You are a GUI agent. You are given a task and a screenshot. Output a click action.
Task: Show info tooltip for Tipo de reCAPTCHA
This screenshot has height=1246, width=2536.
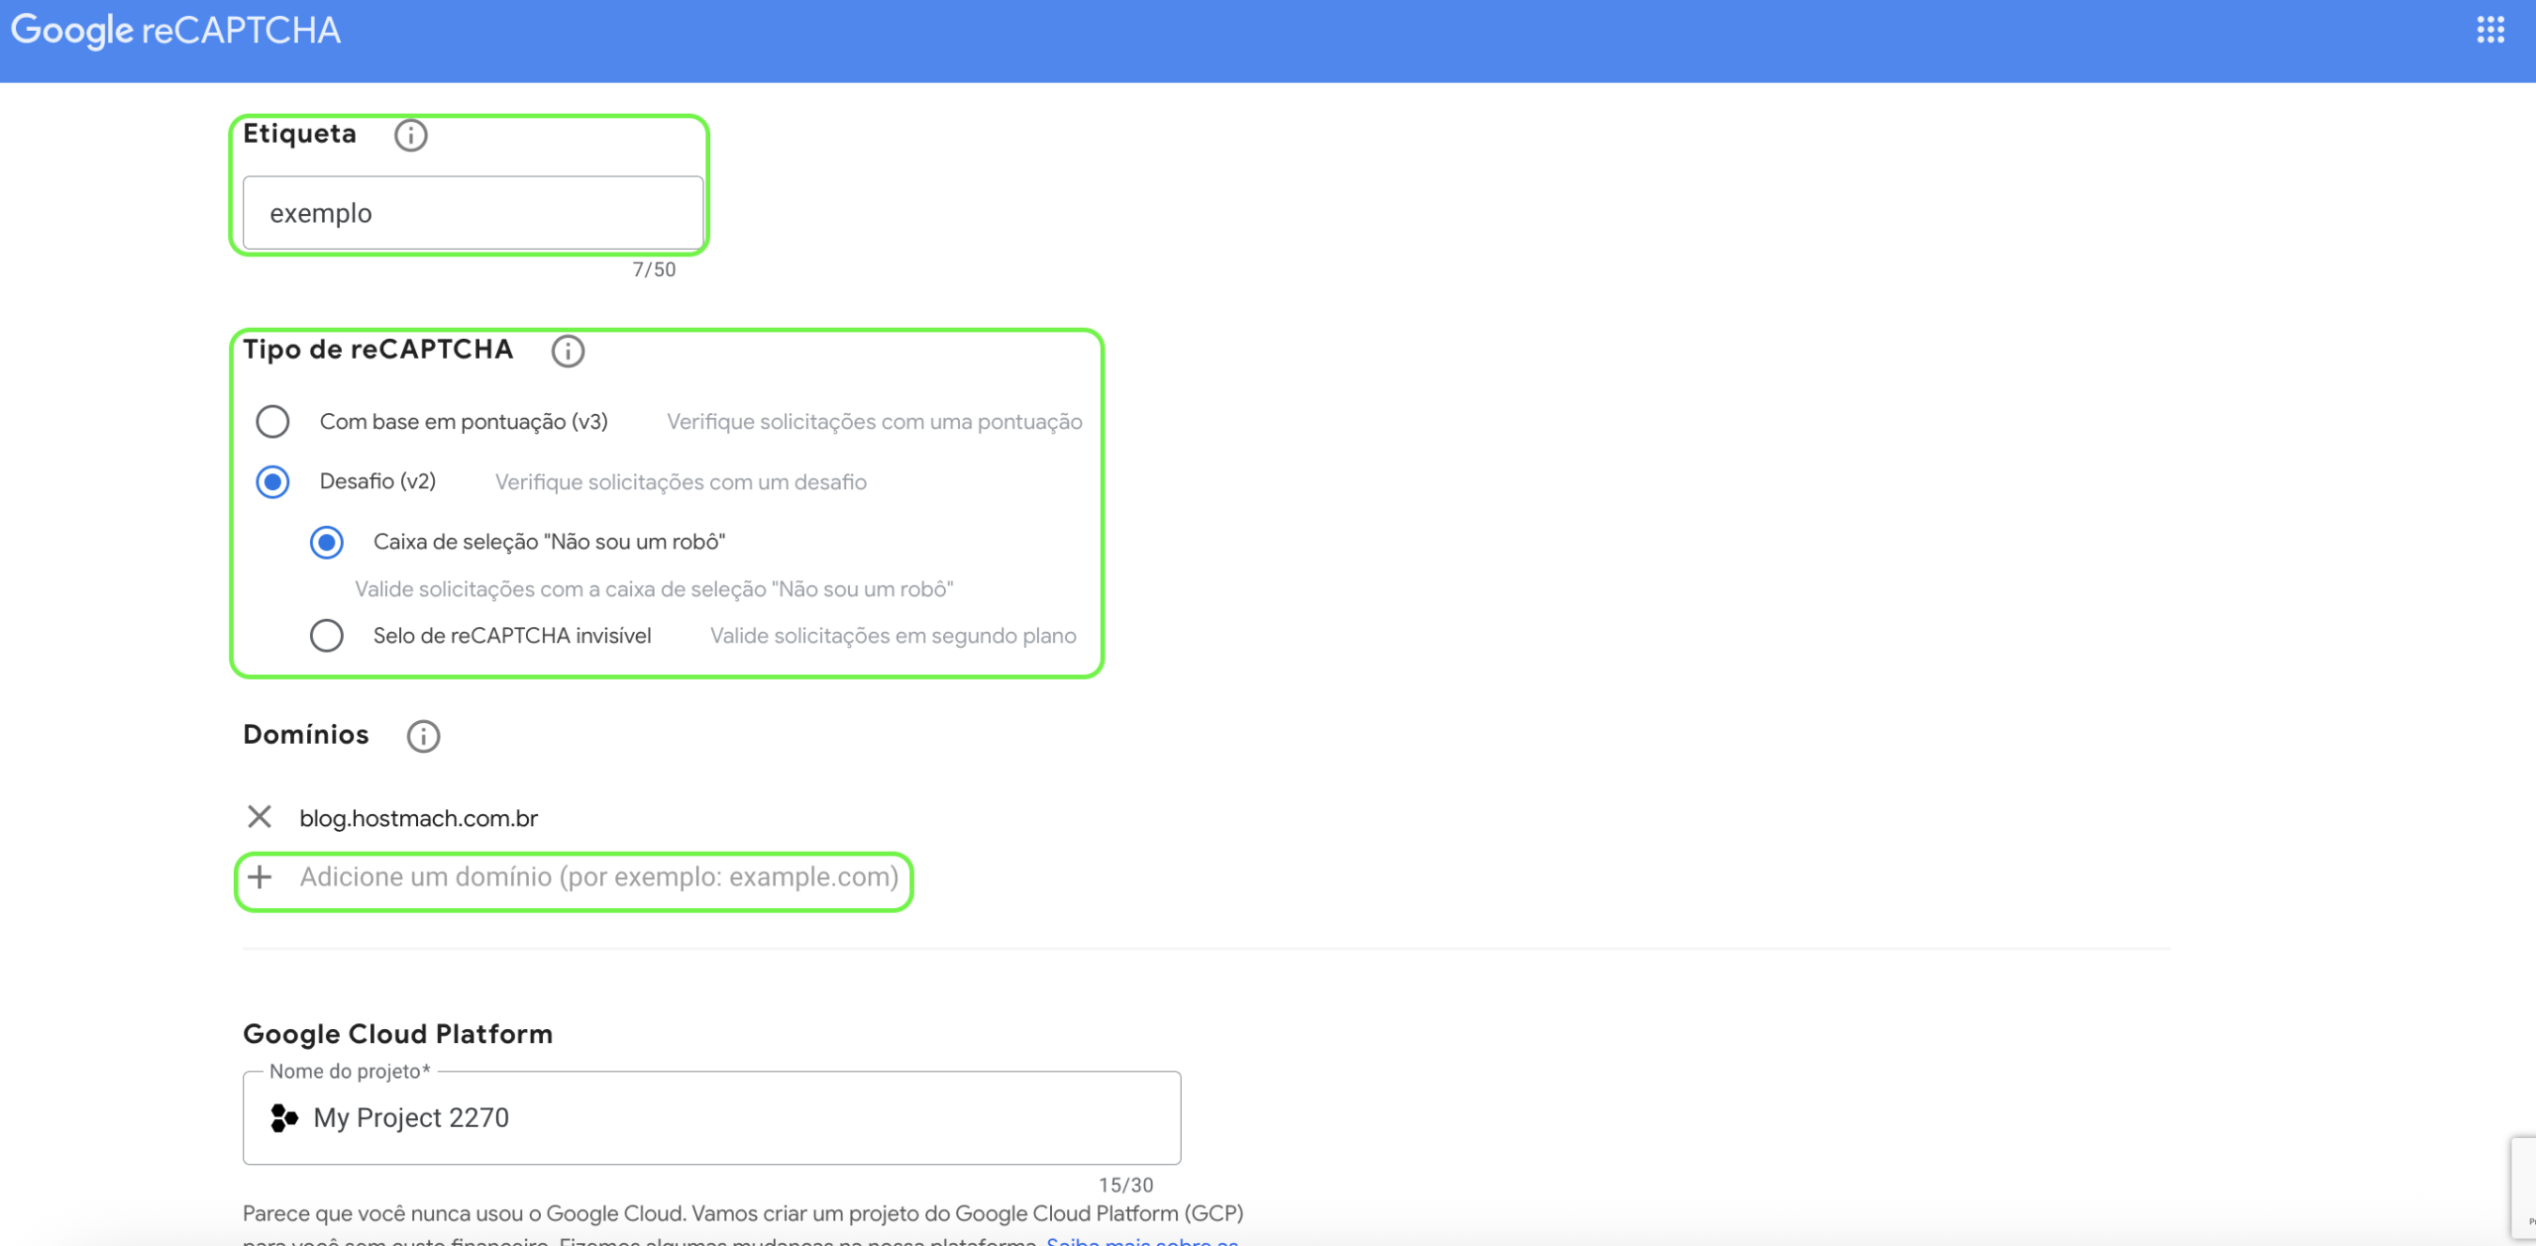point(568,351)
